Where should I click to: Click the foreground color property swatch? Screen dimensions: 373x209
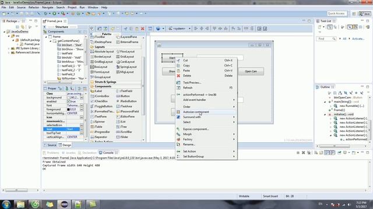tap(69, 110)
